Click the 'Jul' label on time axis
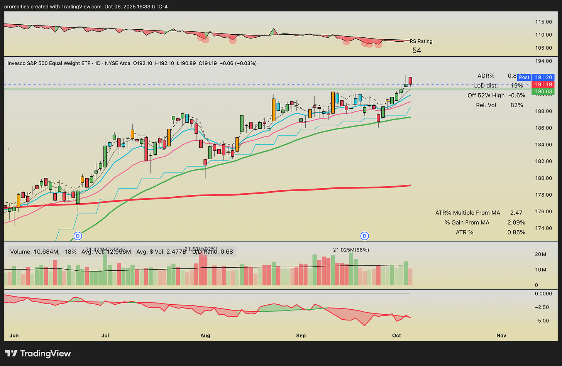This screenshot has height=366, width=562. point(105,336)
